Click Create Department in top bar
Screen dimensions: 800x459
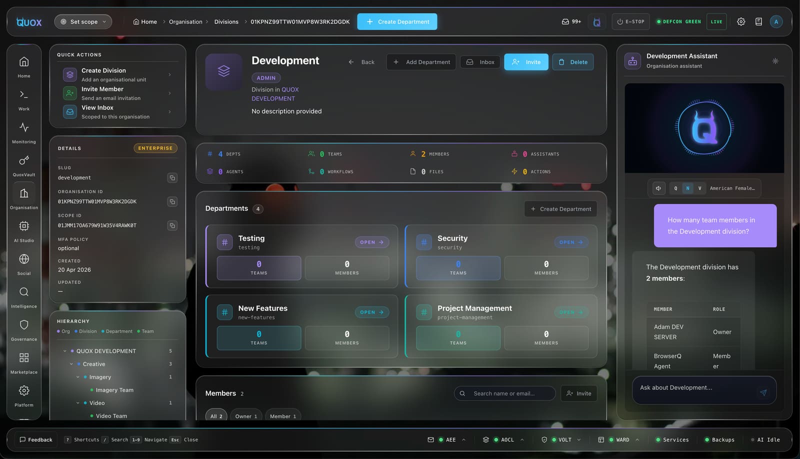coord(397,21)
